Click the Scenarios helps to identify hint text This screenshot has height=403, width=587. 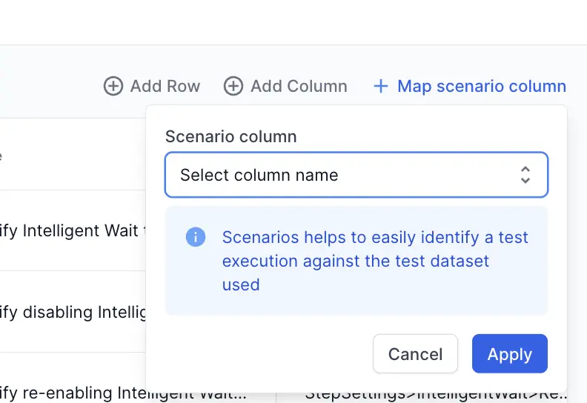click(x=375, y=261)
